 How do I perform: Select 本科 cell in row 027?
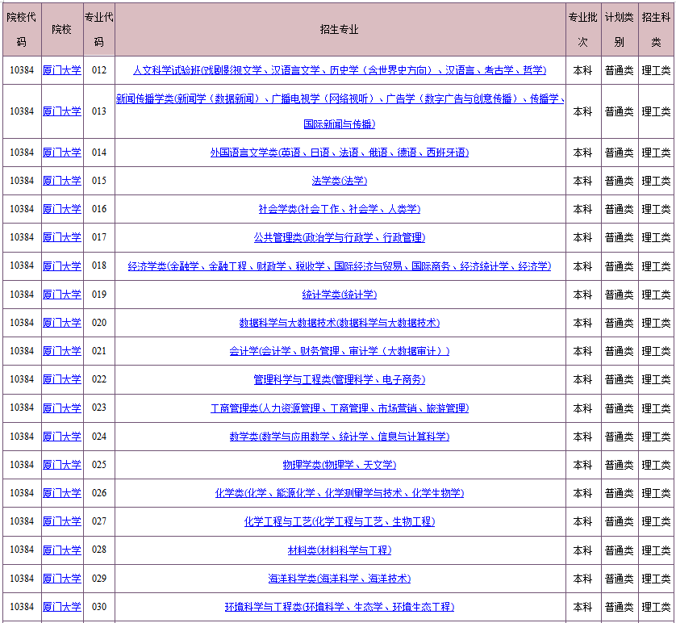click(x=583, y=521)
